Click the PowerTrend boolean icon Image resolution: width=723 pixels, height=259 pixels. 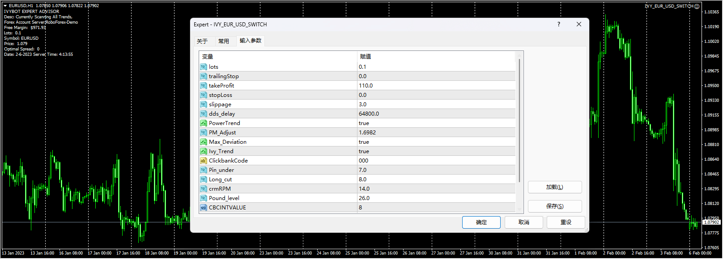point(204,123)
